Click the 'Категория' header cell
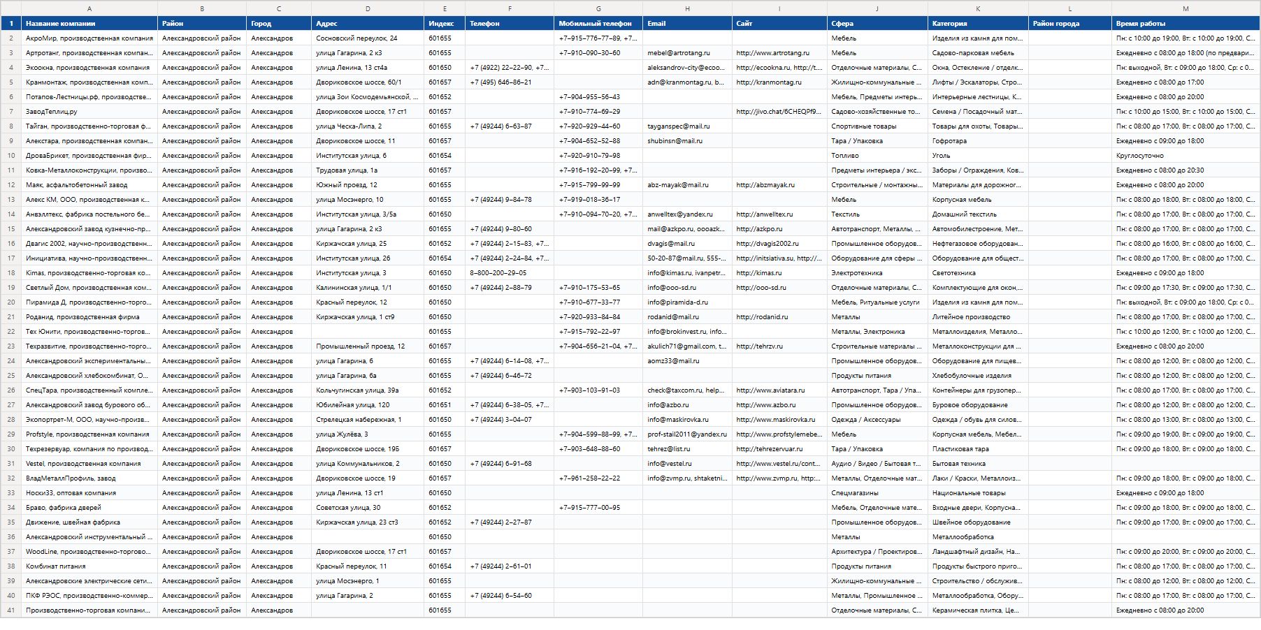The width and height of the screenshot is (1261, 630). tap(978, 23)
